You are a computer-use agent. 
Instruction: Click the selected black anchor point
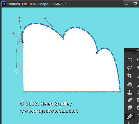click(23, 42)
